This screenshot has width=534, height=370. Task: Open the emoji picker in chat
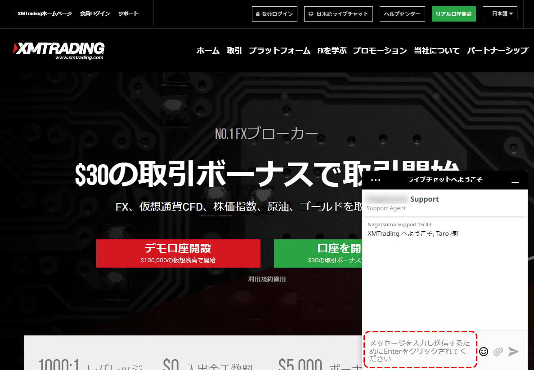(x=484, y=351)
